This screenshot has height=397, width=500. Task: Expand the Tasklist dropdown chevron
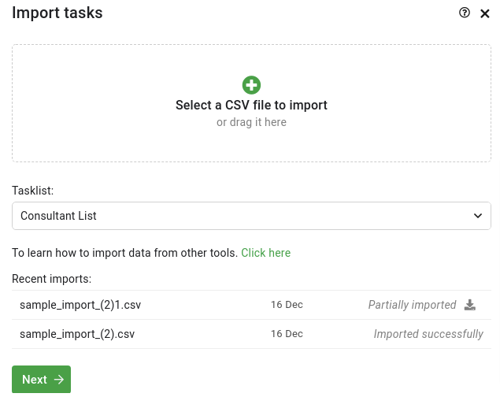(x=478, y=216)
